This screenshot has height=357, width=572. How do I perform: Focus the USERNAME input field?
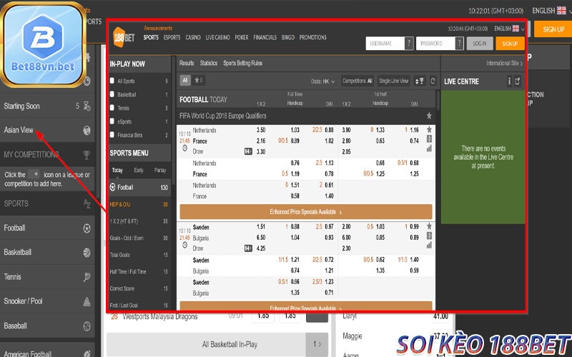[385, 44]
